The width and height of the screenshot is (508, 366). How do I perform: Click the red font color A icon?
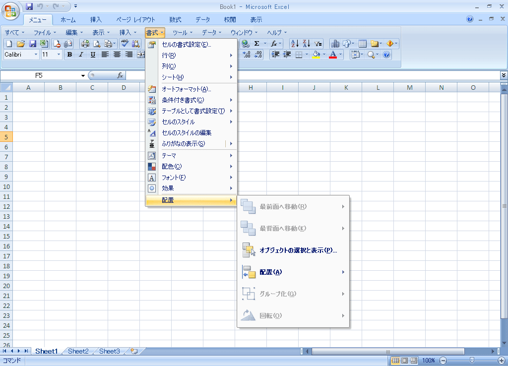[333, 55]
